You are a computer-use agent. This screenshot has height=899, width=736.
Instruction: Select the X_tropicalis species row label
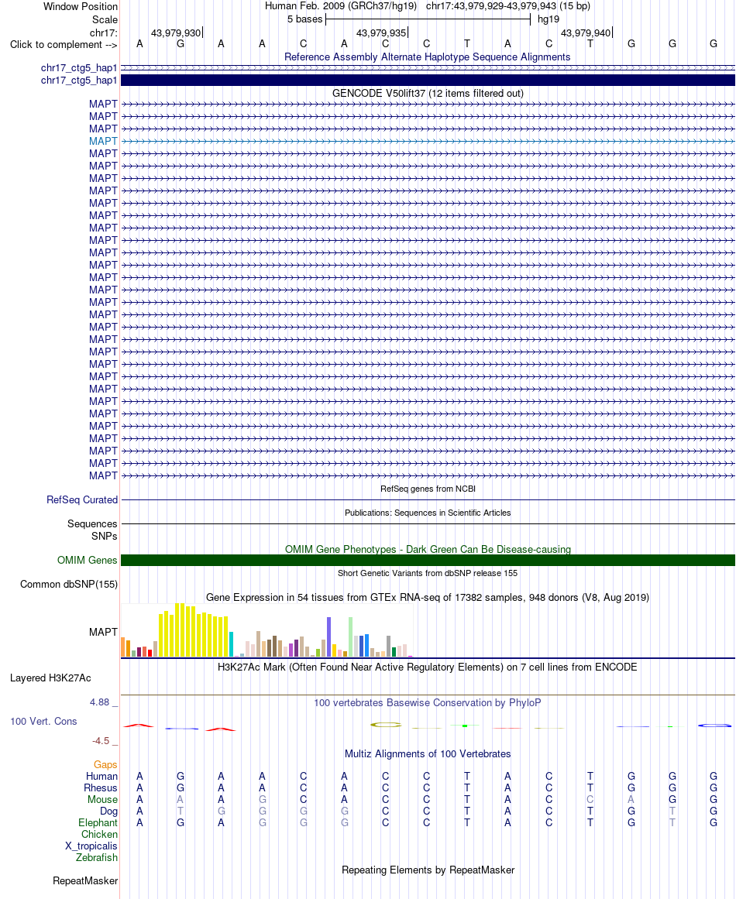click(x=91, y=846)
